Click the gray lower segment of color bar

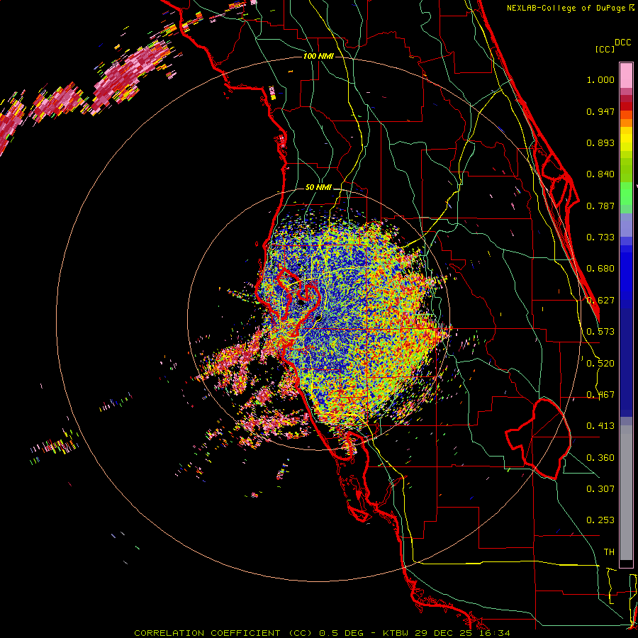point(626,493)
